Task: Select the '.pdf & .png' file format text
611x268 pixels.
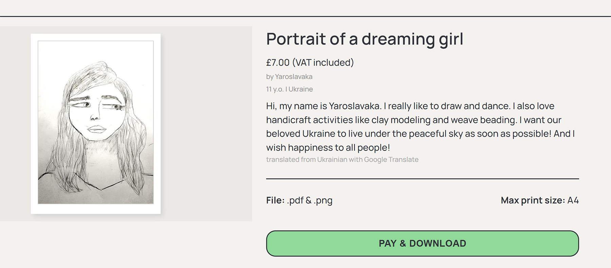Action: (310, 200)
